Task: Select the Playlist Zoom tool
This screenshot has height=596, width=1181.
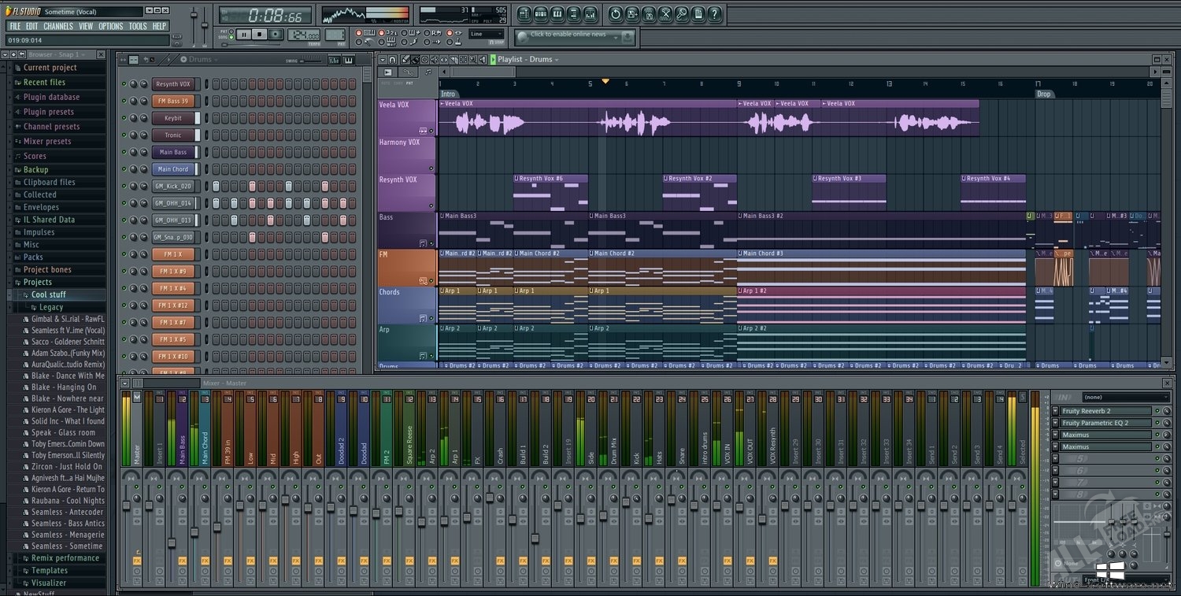Action: (472, 59)
